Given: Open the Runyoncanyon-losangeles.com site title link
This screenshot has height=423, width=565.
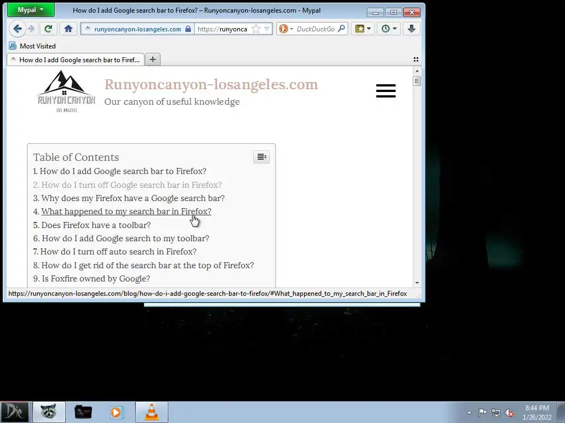Looking at the screenshot, I should click(211, 84).
